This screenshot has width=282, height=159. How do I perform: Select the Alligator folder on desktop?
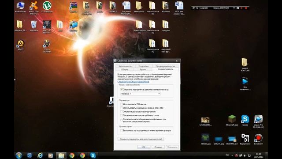coord(20,26)
